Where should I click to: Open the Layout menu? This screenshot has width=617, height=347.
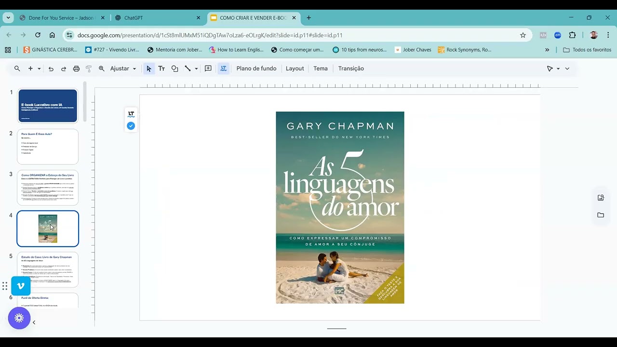click(x=295, y=68)
